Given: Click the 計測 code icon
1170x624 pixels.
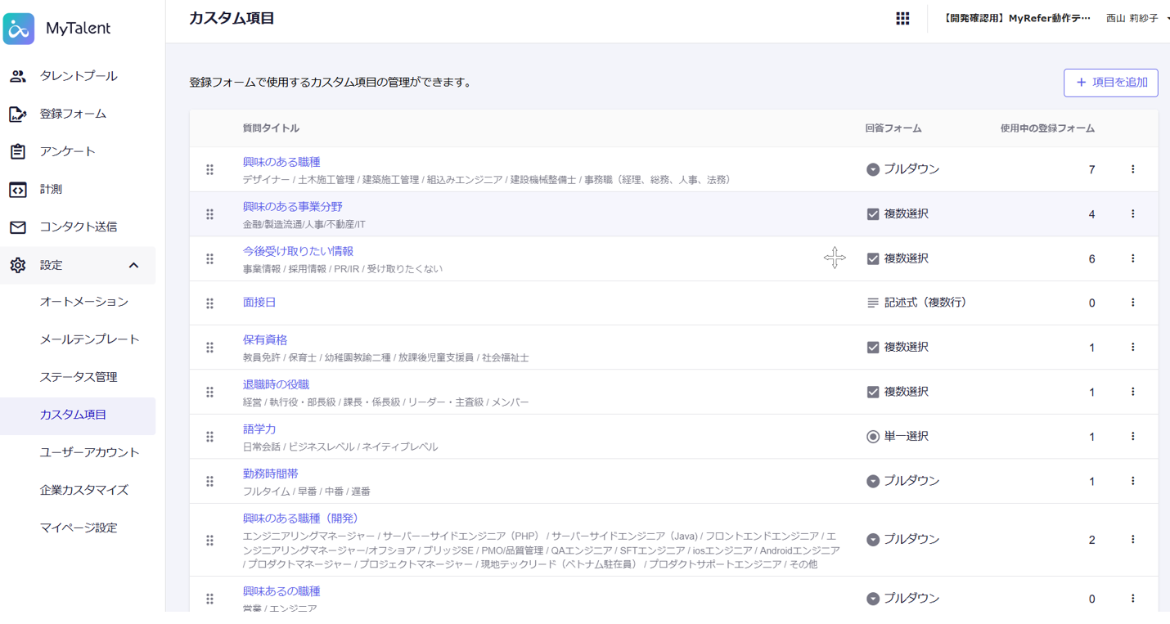Looking at the screenshot, I should point(17,189).
